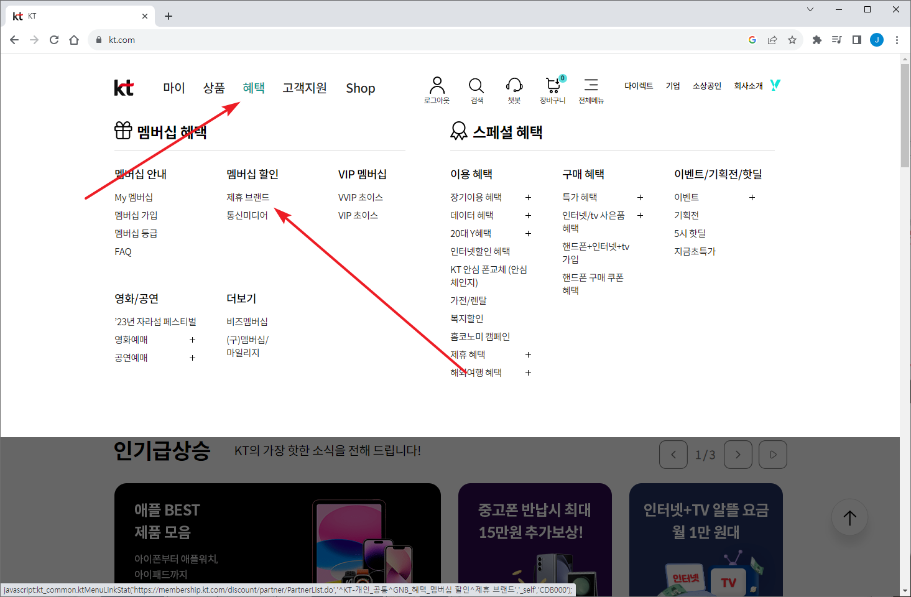The height and width of the screenshot is (597, 911).
Task: Open 인터넷할인 혜택 link
Action: coord(480,251)
